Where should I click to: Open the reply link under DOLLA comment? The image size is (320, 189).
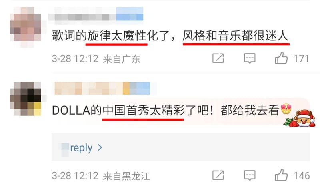(x=81, y=148)
